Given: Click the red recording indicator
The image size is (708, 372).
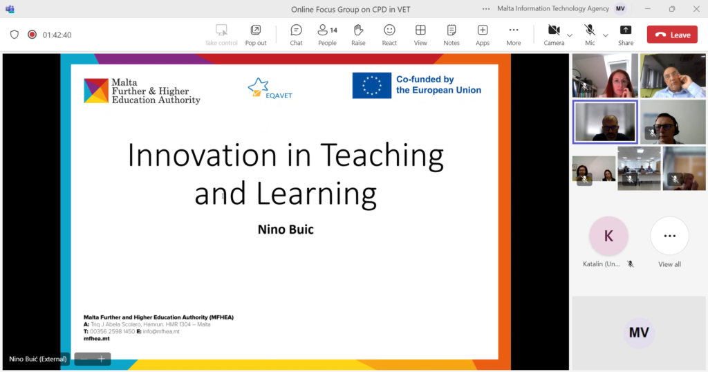Looking at the screenshot, I should pos(32,35).
